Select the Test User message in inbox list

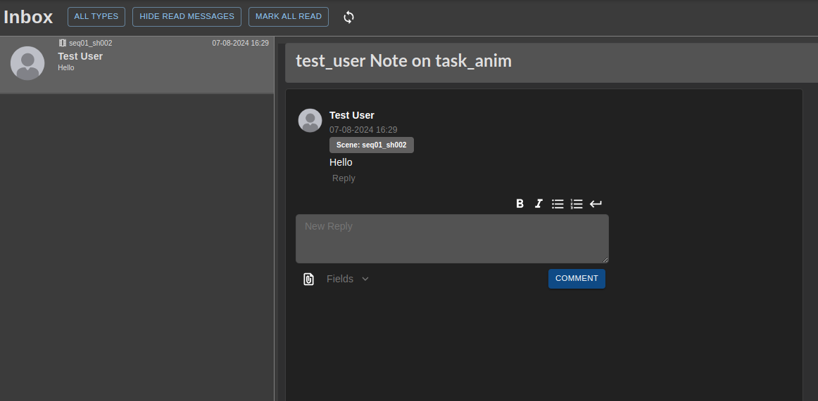click(137, 64)
